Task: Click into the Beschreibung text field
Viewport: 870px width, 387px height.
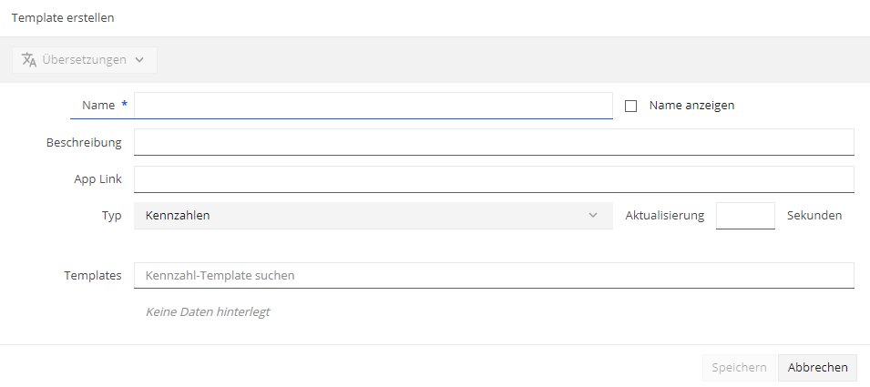Action: point(494,142)
